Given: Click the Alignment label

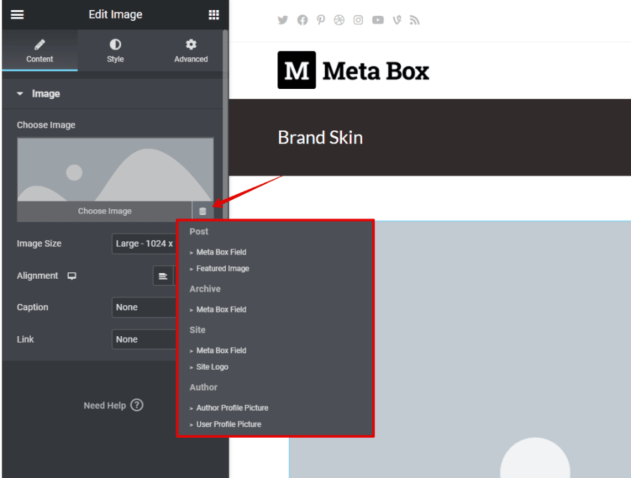Looking at the screenshot, I should click(37, 276).
